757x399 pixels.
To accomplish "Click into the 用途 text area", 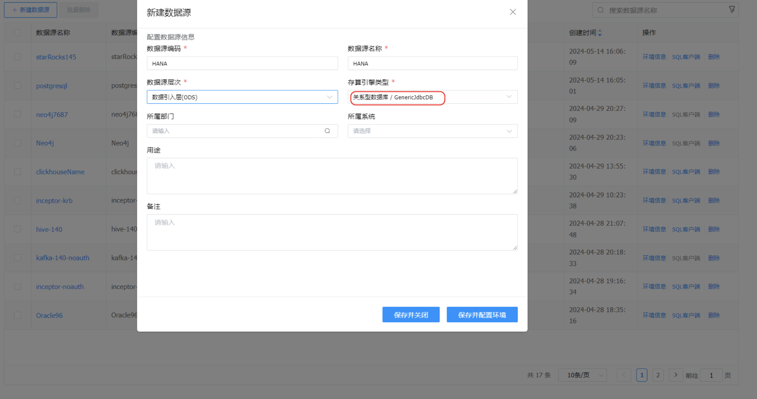I will (x=332, y=176).
